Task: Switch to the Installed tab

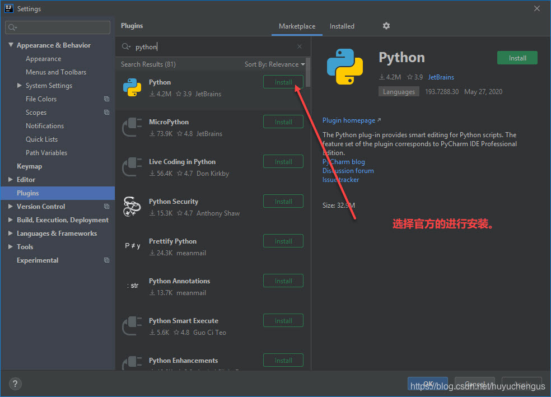Action: [342, 26]
